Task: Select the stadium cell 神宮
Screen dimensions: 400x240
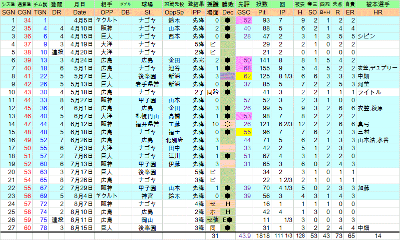Action: [x=147, y=196]
